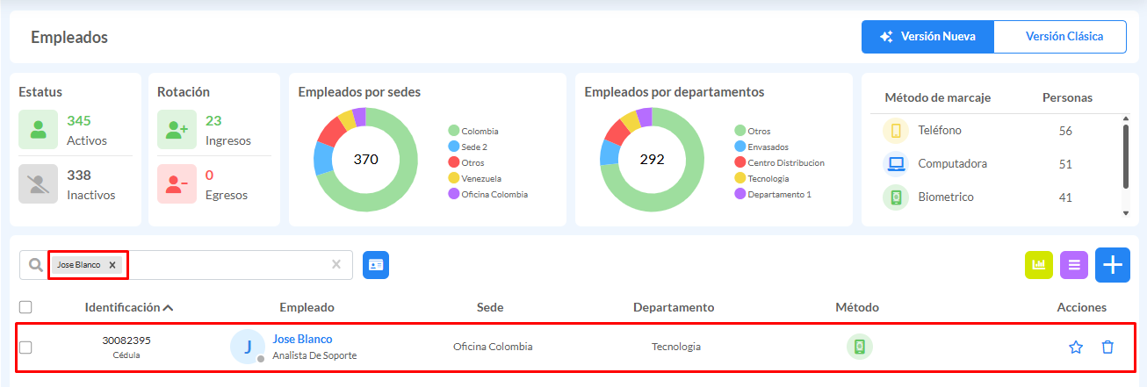Check the box for Jose Blanco row
The width and height of the screenshot is (1147, 387).
pos(25,347)
